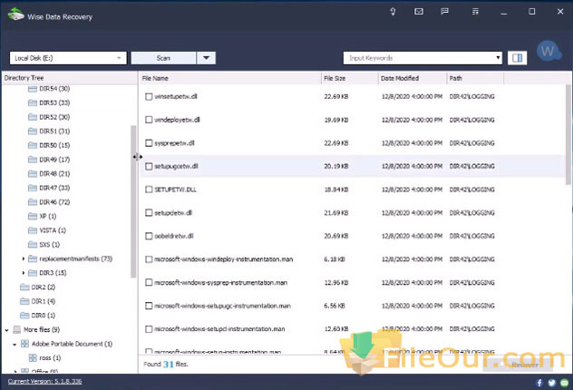Click the DIR54 folder icon
573x390 pixels.
pos(33,89)
